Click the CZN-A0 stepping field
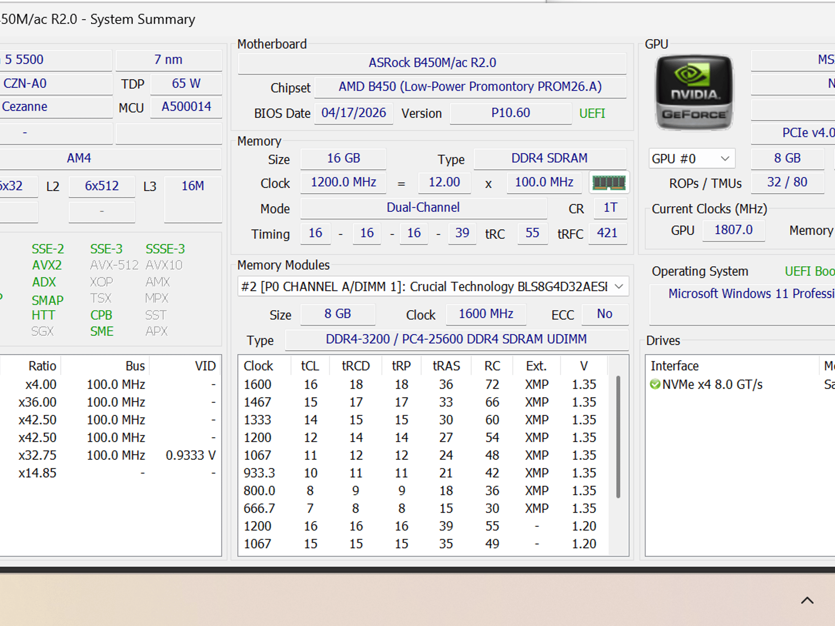The height and width of the screenshot is (626, 835). (x=56, y=84)
